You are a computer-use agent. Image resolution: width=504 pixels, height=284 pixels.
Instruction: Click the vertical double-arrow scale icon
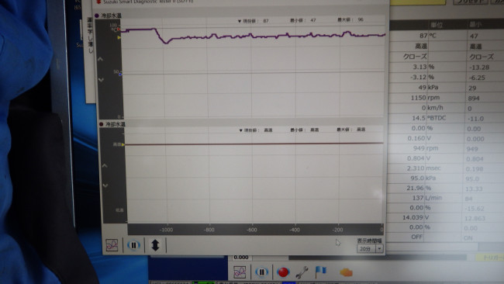tap(155, 245)
